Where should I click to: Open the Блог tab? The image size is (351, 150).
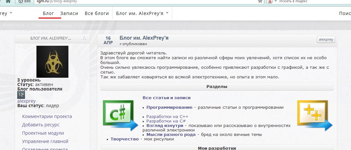point(48,13)
